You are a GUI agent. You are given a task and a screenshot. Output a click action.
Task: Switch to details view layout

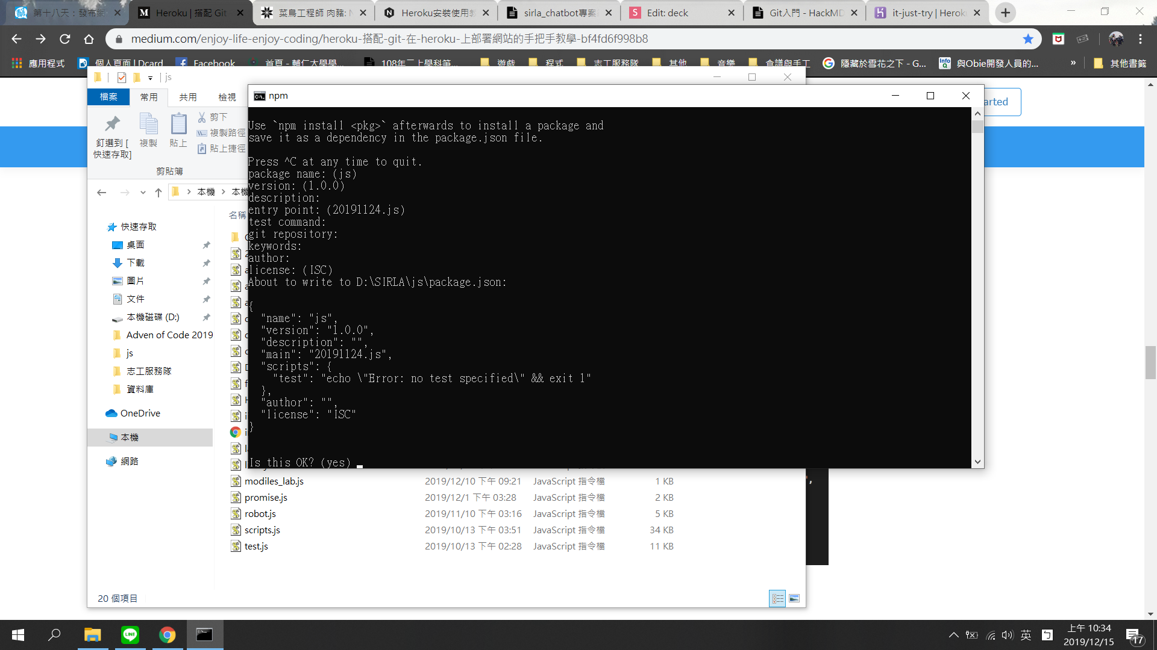click(777, 598)
